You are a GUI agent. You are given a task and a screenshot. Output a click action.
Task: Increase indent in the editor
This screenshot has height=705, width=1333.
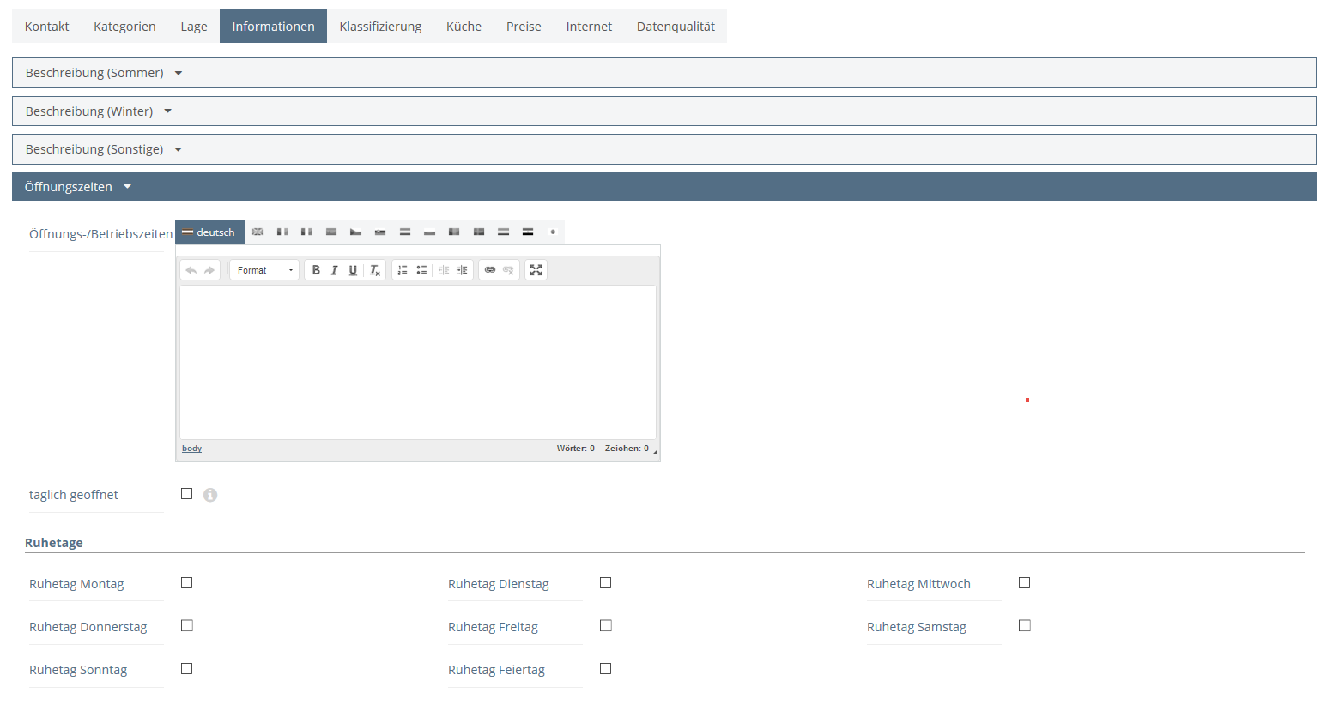click(x=462, y=270)
